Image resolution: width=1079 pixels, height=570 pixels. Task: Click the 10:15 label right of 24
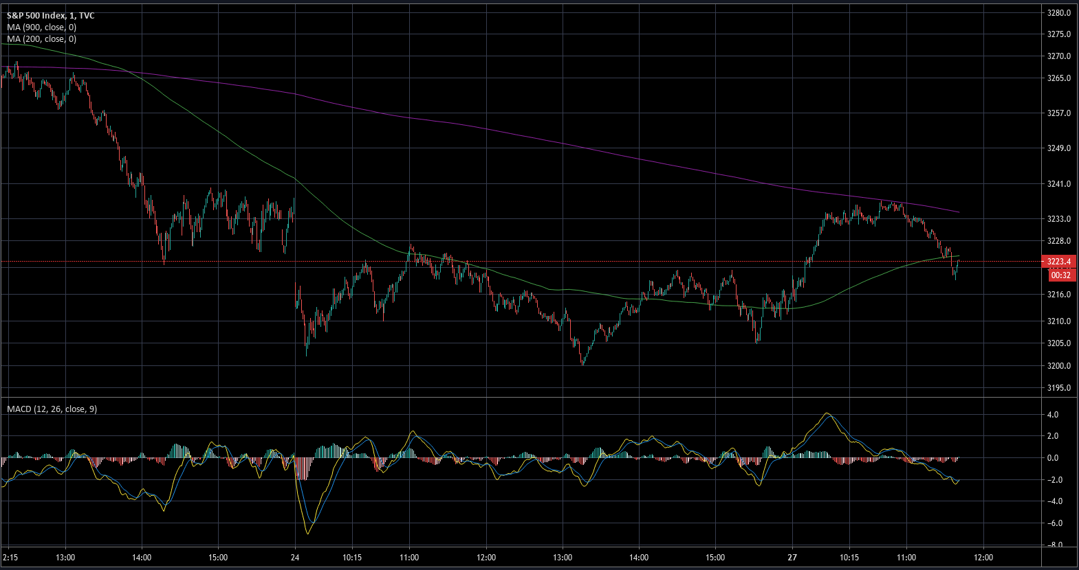click(x=352, y=557)
